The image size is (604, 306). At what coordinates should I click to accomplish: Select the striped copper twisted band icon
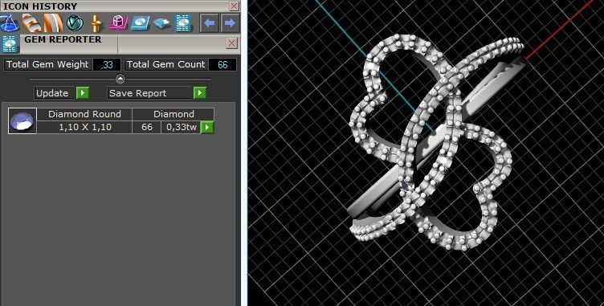31,23
